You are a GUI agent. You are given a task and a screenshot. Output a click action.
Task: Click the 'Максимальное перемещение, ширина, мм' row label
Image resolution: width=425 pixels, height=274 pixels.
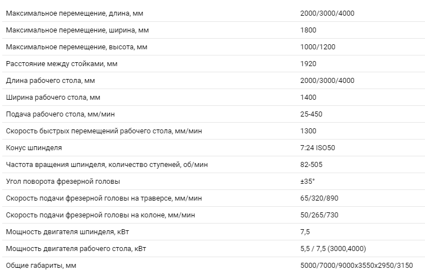[x=77, y=30]
